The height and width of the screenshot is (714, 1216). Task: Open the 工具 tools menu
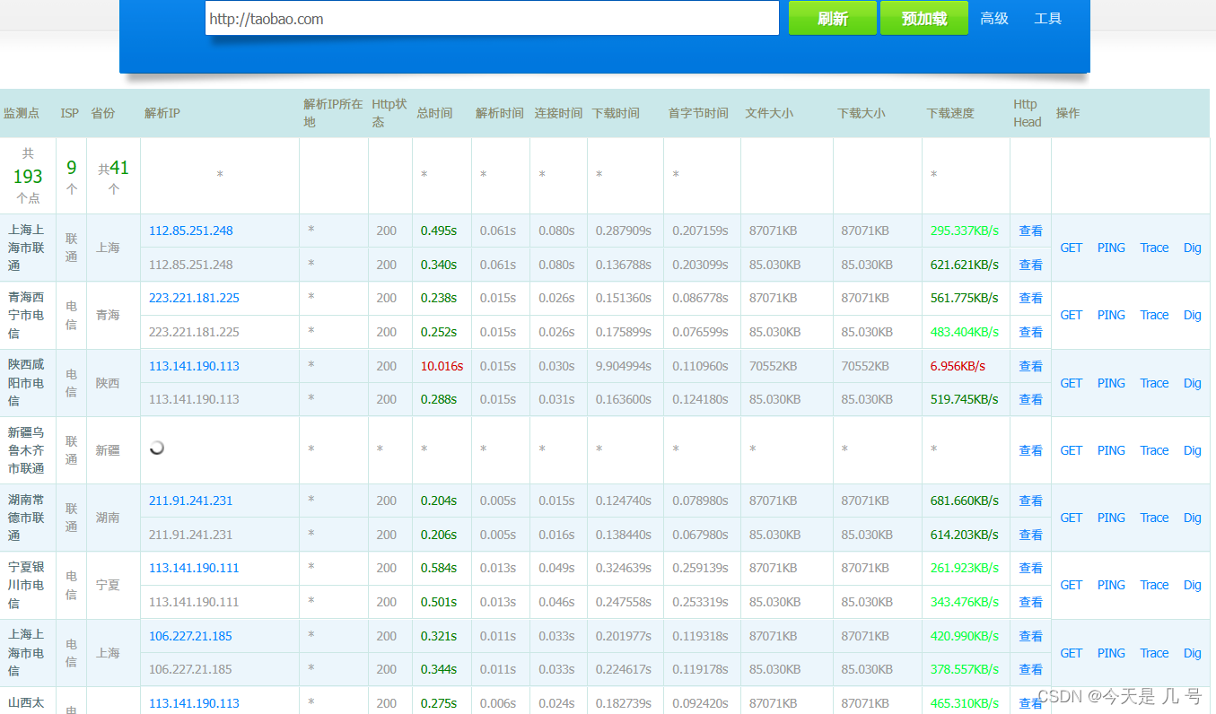(x=1048, y=18)
